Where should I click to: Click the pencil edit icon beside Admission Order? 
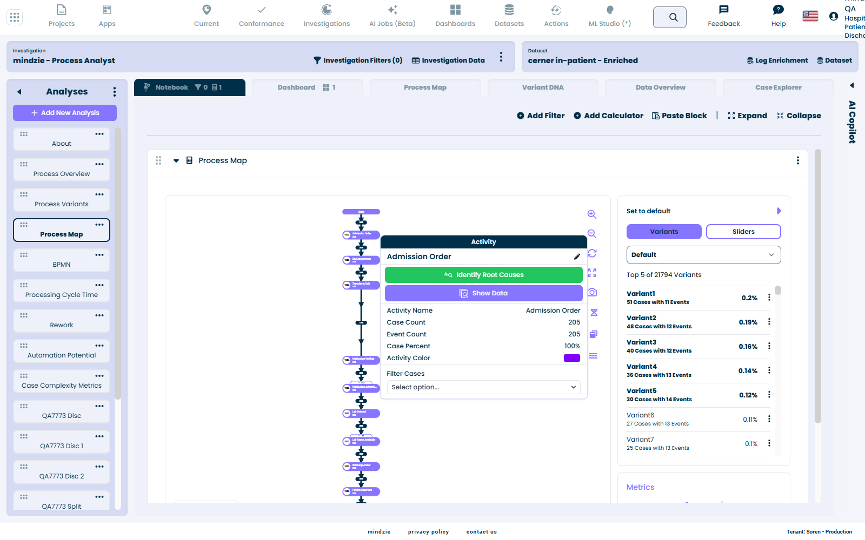tap(577, 256)
